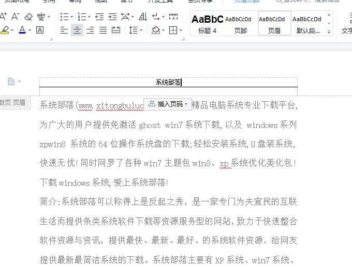352x267 pixels.
Task: Click the line starting 生活而提供
Action: click(x=168, y=222)
